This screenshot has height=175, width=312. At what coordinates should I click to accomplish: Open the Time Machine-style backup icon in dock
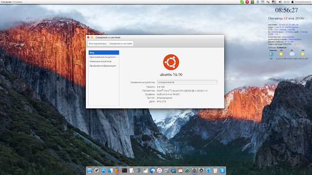[x=187, y=170]
